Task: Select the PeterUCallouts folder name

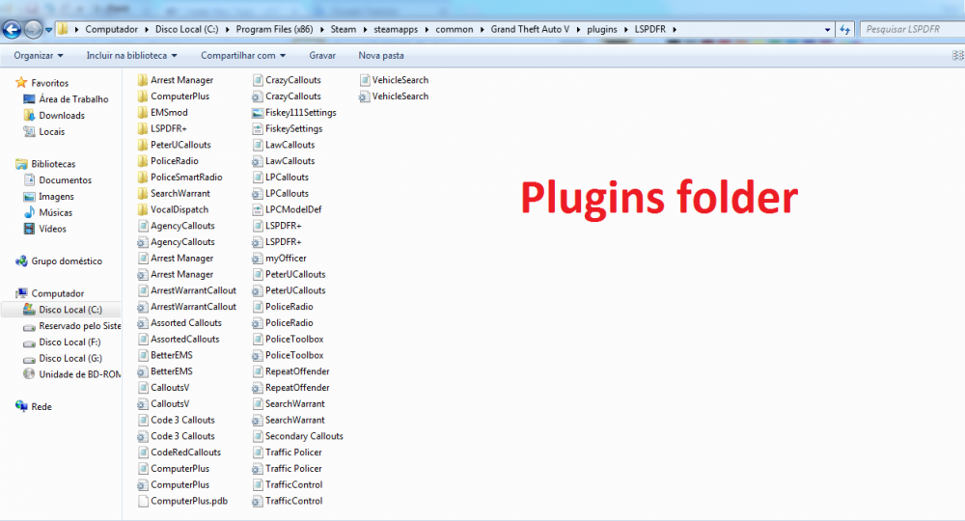Action: pos(181,145)
